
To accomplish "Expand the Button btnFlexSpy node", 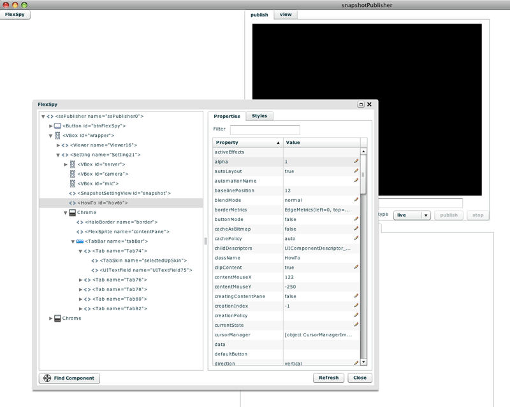I will click(x=51, y=126).
